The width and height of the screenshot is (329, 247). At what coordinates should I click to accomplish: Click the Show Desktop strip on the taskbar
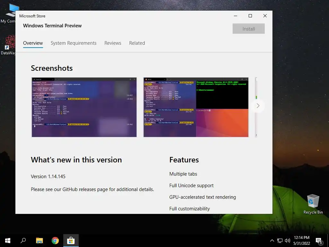[328, 241]
